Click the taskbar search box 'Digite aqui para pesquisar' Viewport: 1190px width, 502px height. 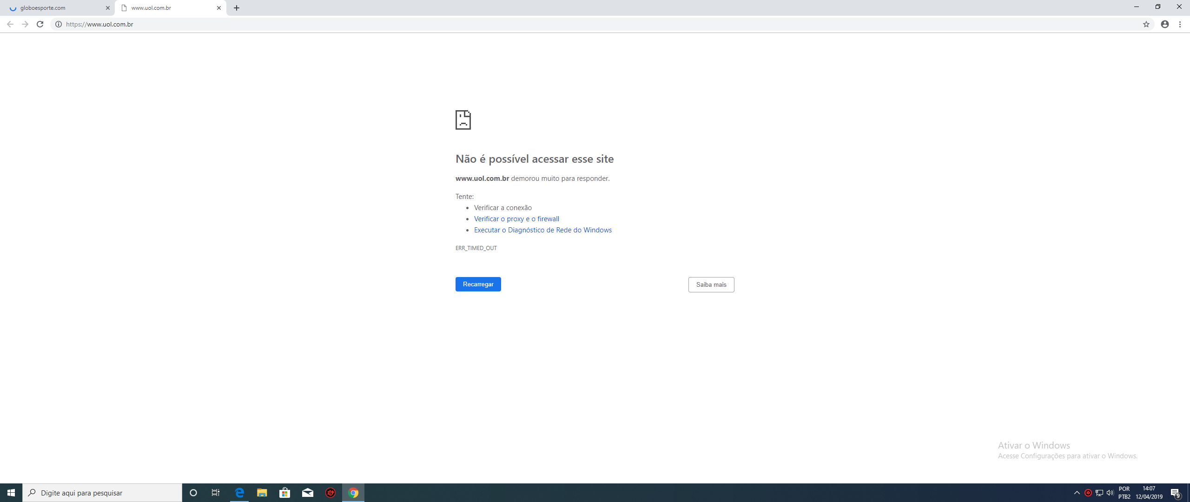102,493
